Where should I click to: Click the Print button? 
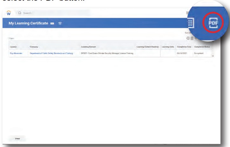[17, 138]
